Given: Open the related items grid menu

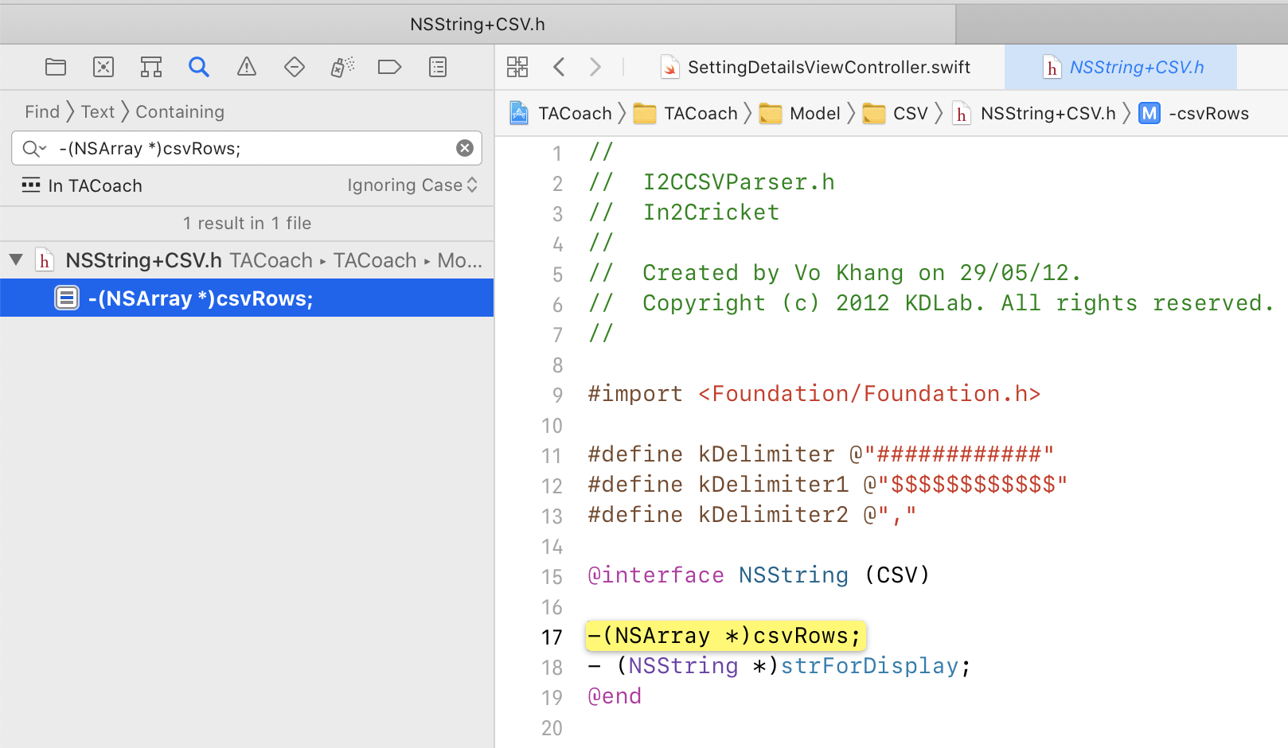Looking at the screenshot, I should click(x=517, y=67).
